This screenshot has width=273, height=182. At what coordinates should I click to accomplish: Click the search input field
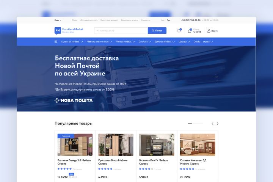point(121,31)
